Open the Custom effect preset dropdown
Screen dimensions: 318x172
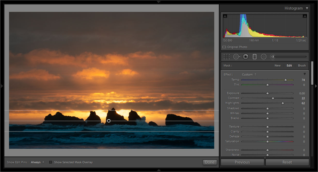pos(249,74)
